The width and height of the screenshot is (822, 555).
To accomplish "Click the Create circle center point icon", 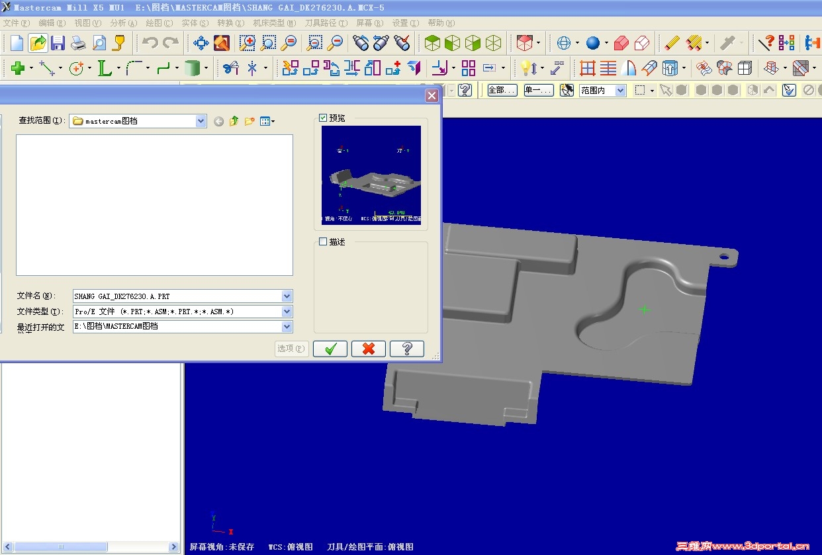I will click(x=76, y=68).
